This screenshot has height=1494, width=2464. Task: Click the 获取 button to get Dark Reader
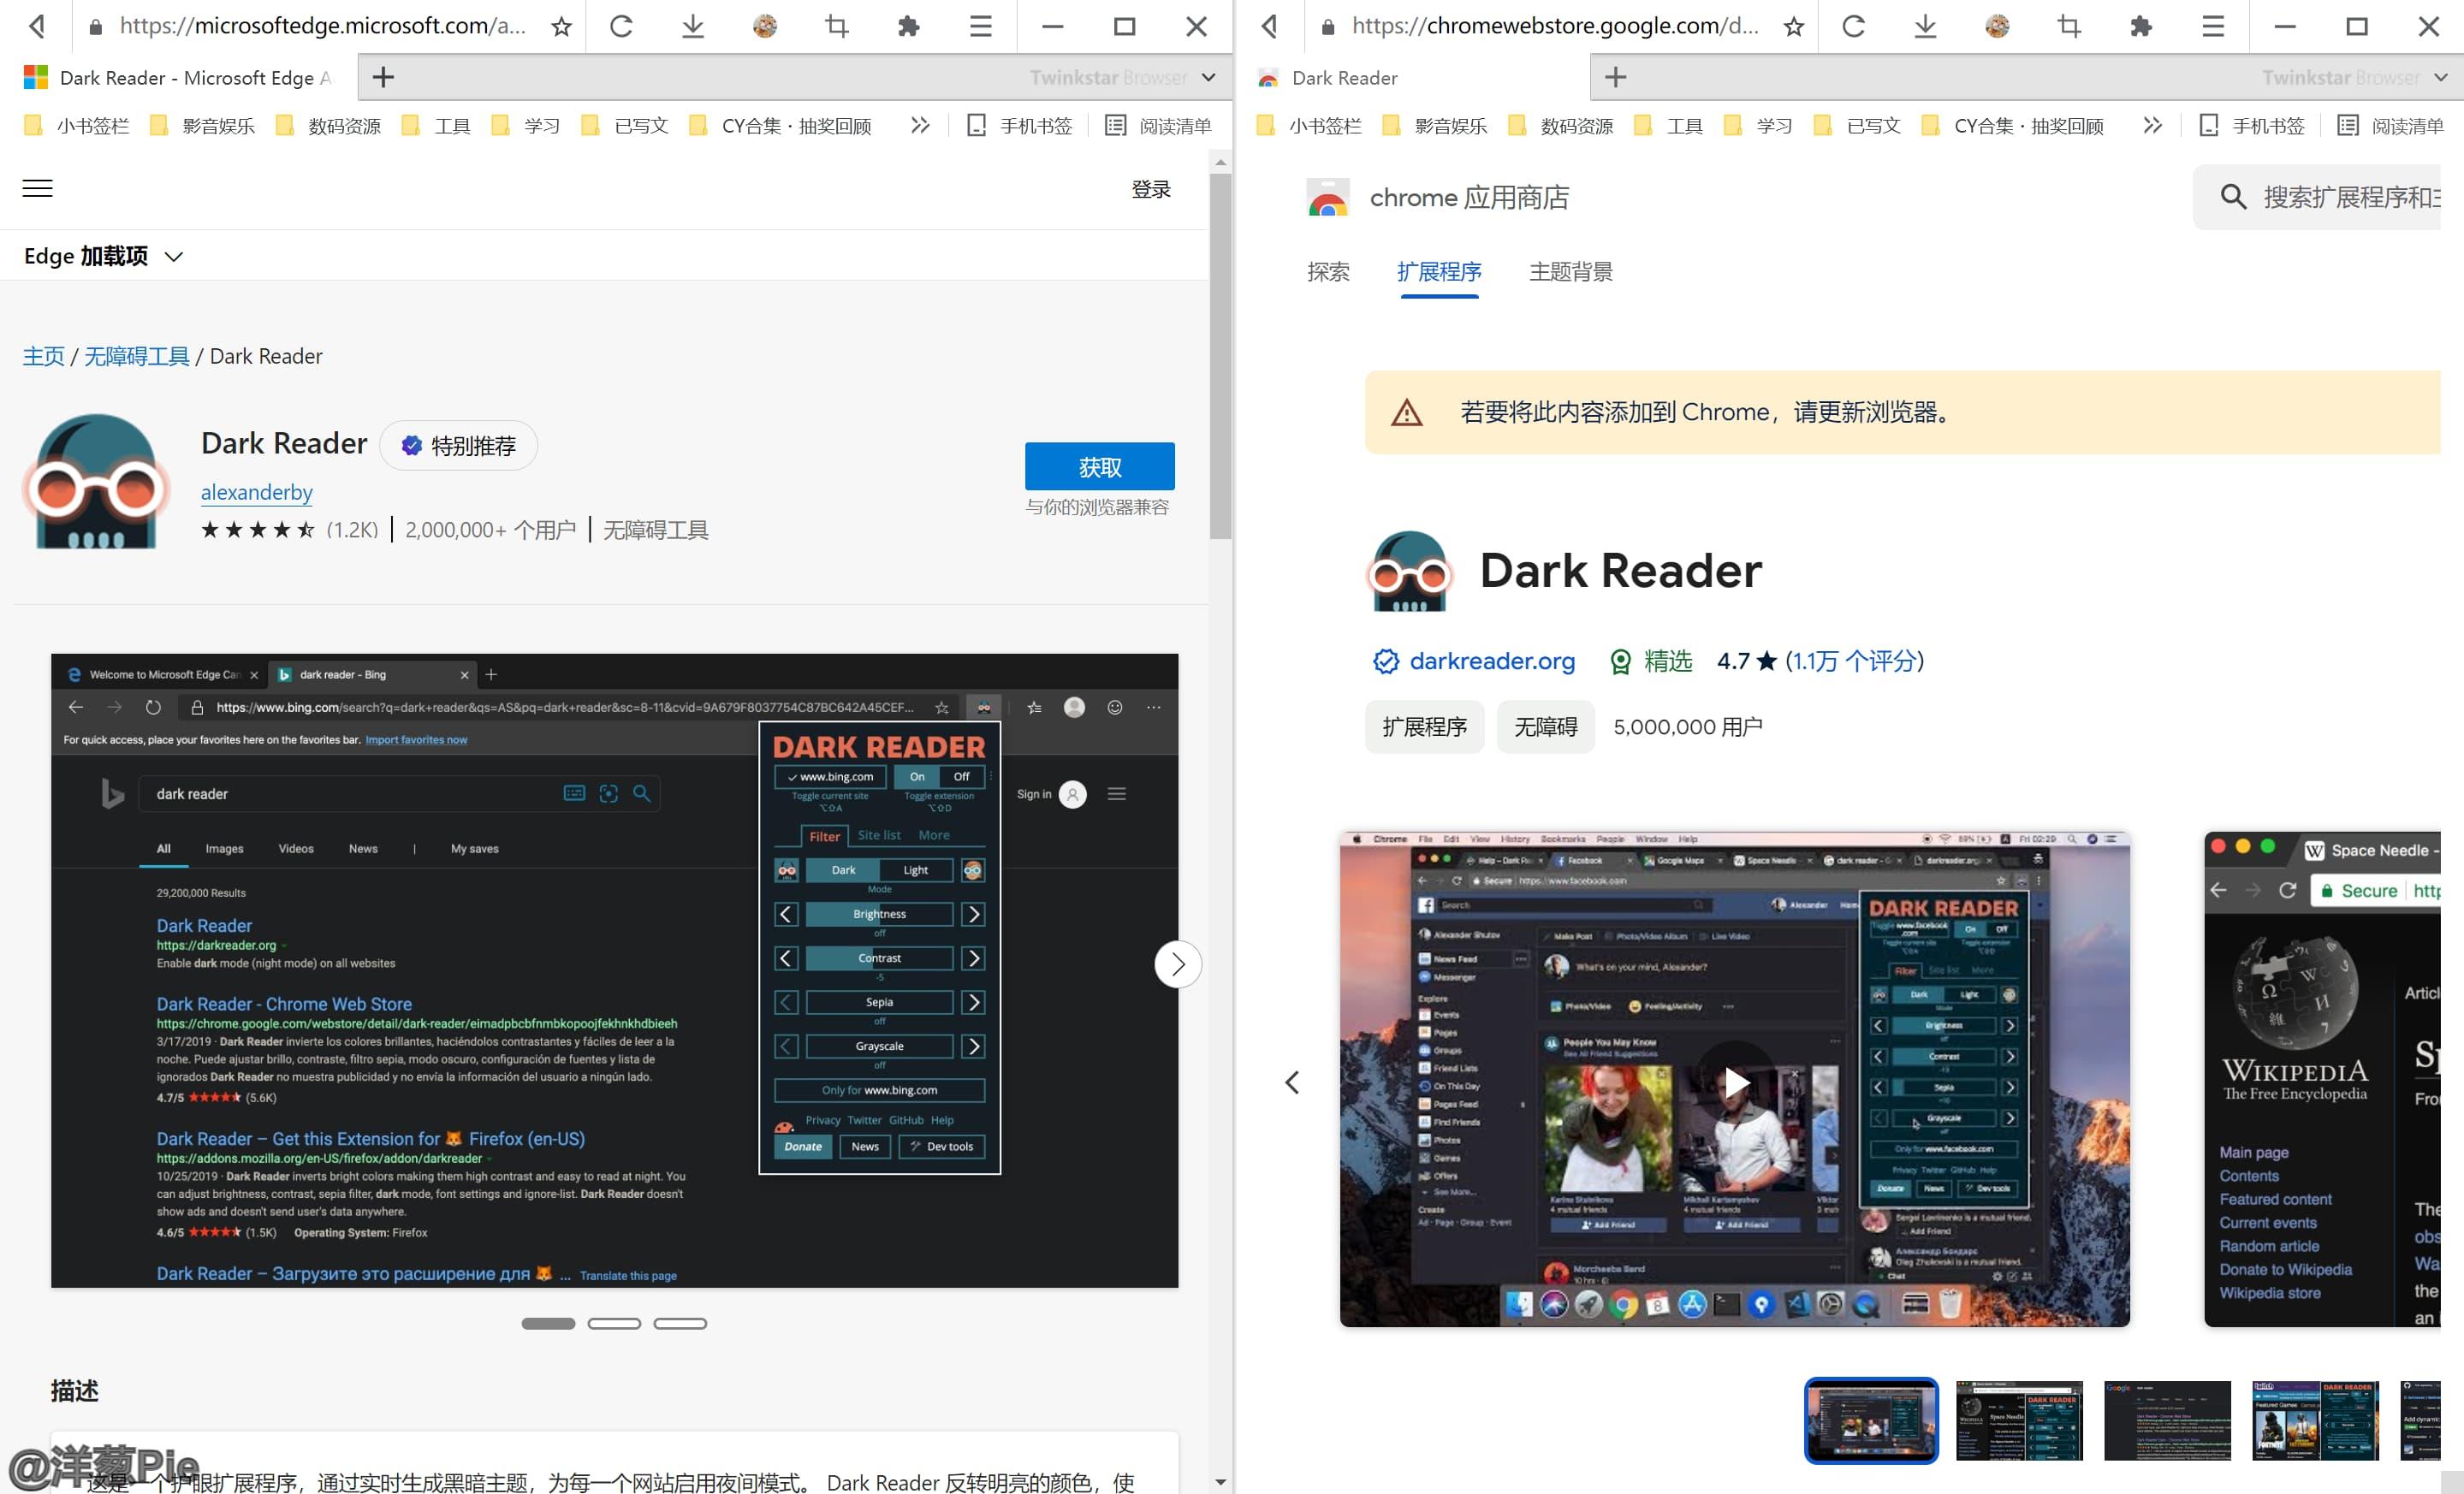[x=1099, y=466]
